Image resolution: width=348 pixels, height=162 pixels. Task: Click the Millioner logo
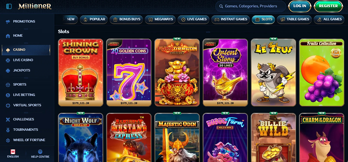tap(35, 6)
